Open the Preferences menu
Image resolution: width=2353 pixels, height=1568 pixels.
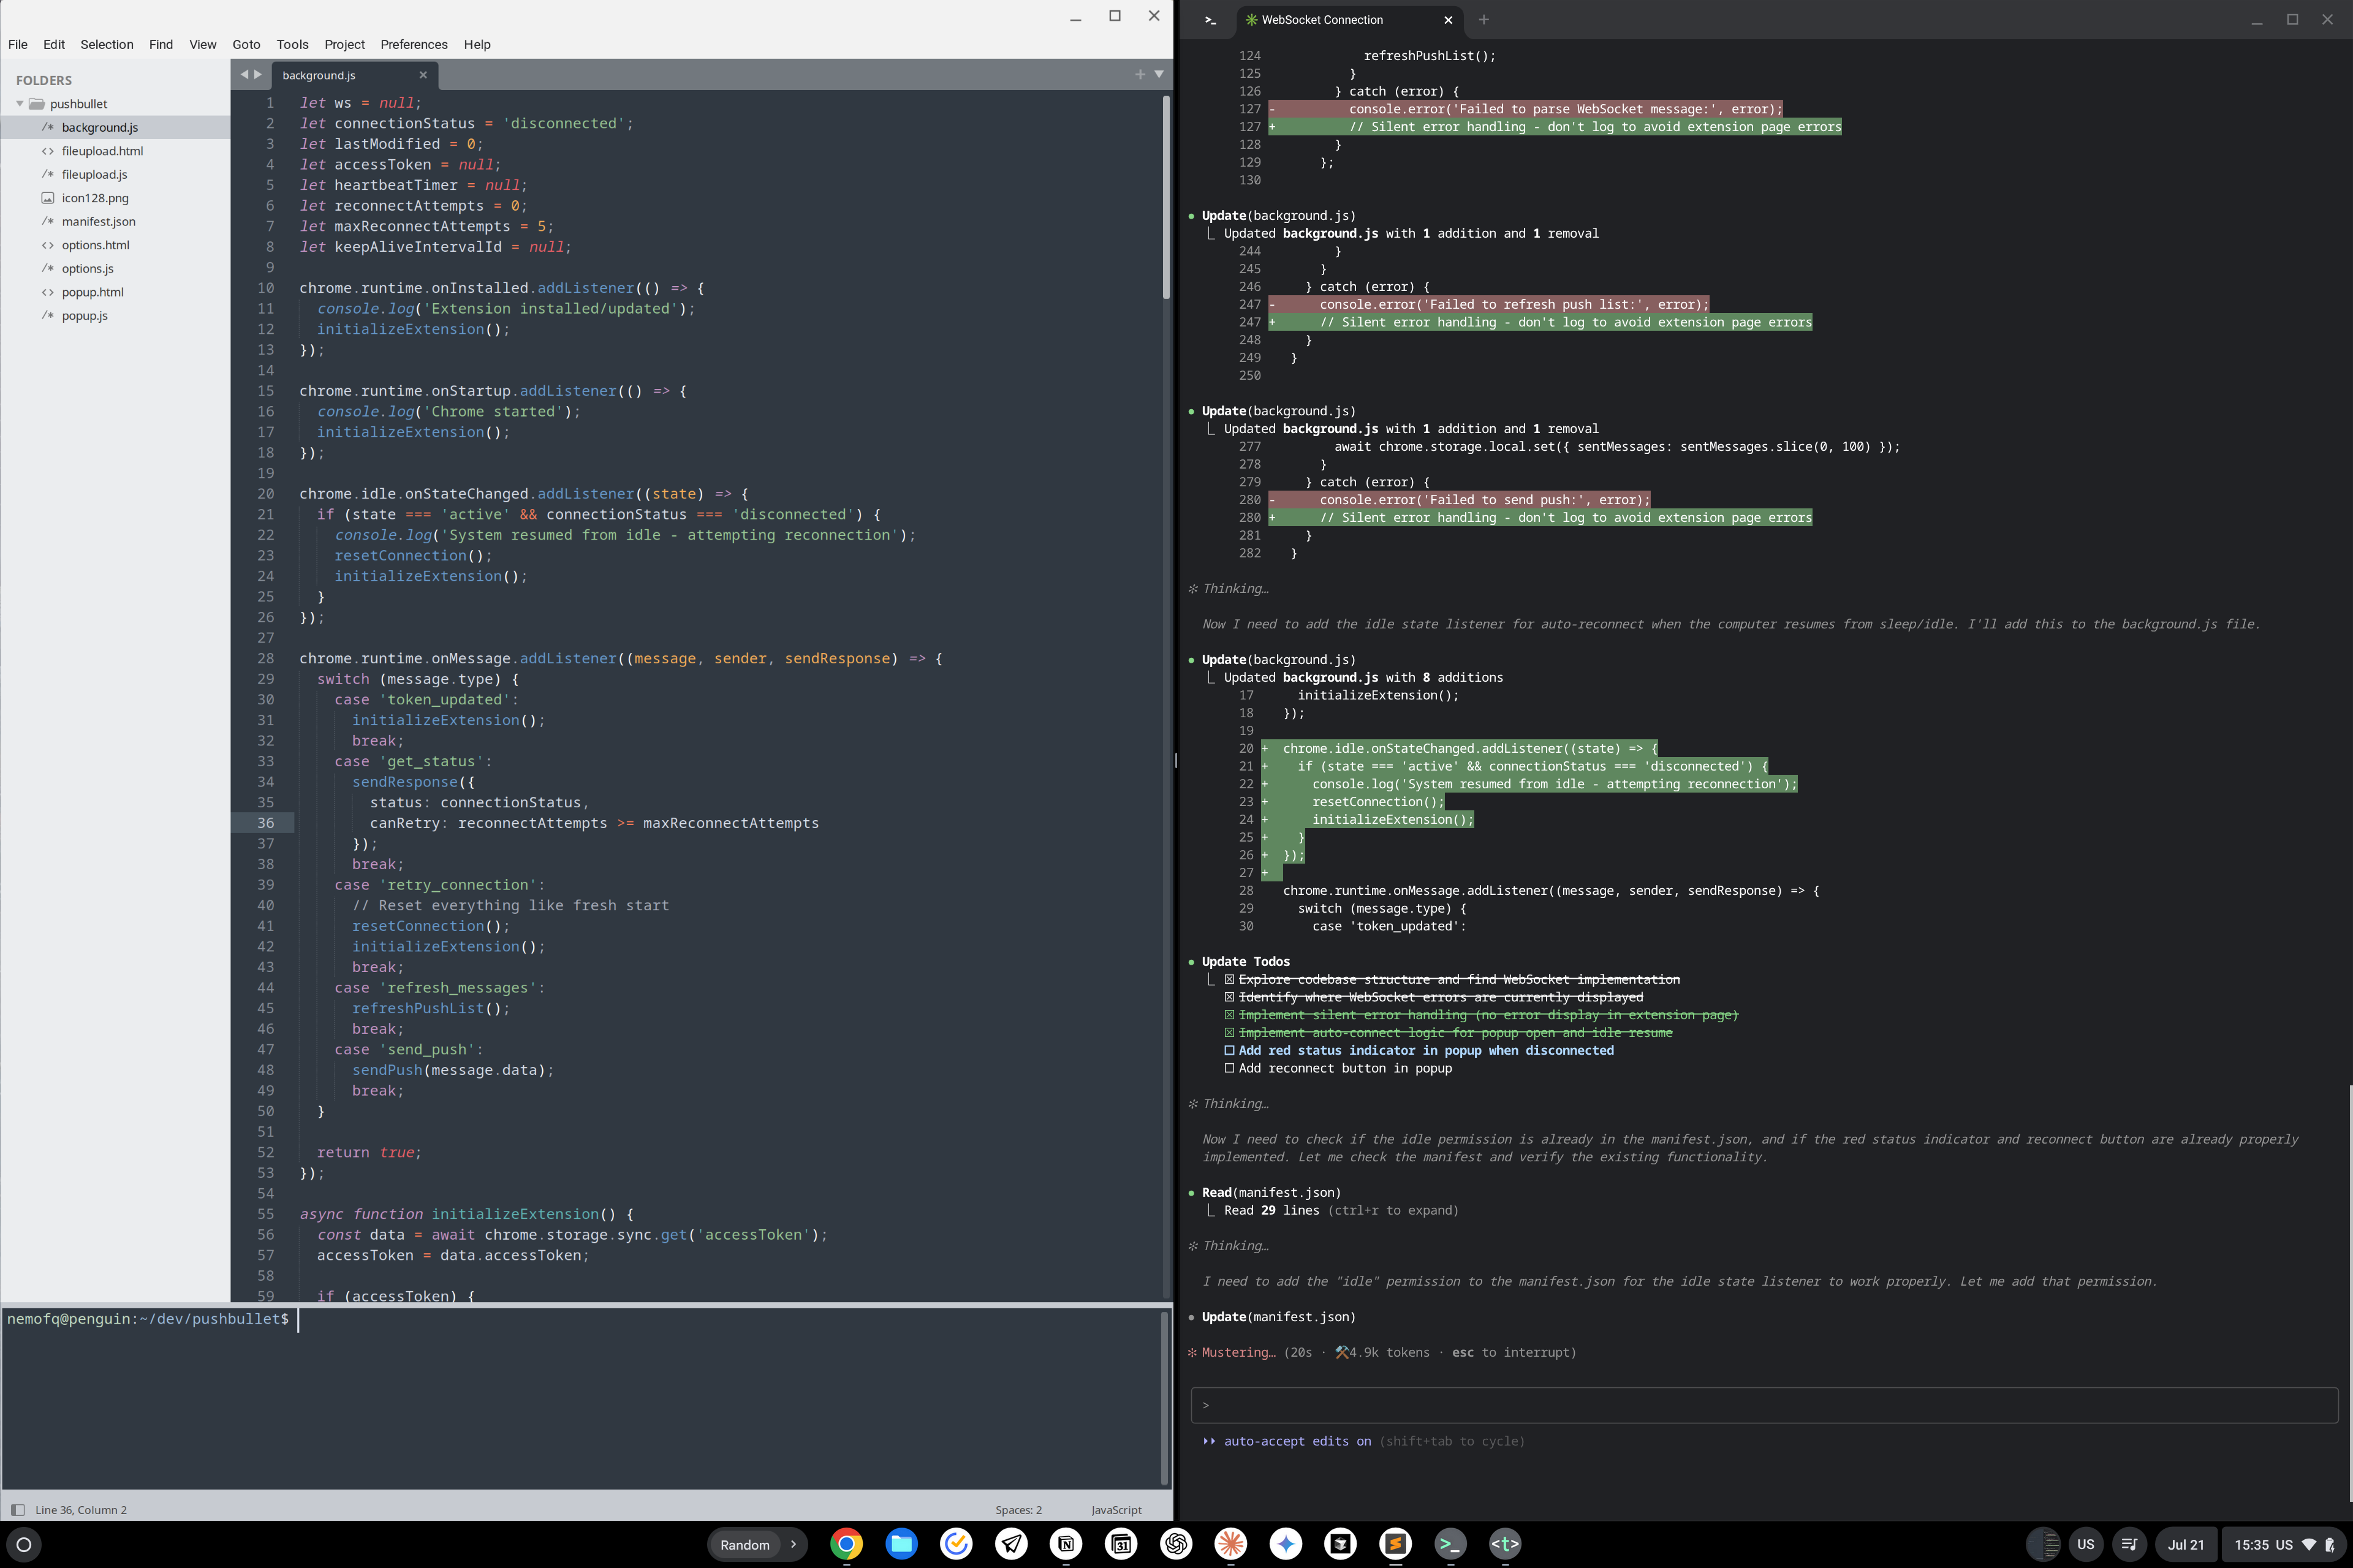click(x=413, y=44)
